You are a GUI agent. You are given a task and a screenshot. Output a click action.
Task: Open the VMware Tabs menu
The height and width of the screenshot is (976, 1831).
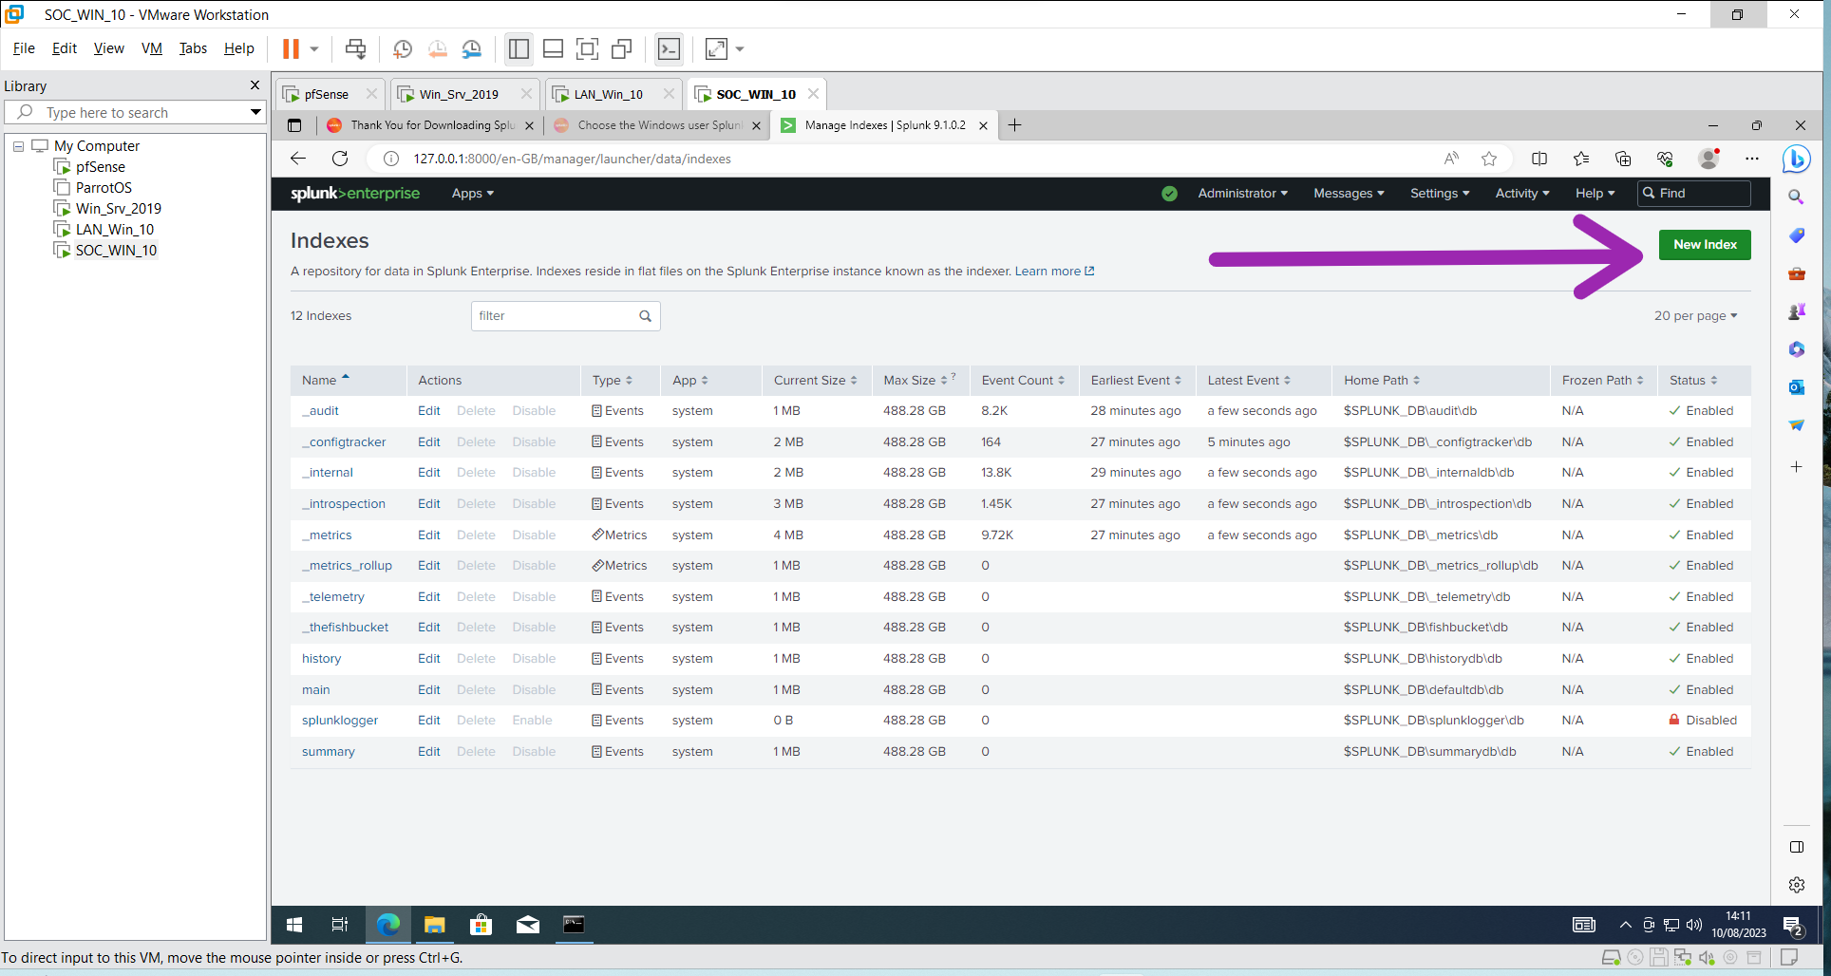point(193,48)
